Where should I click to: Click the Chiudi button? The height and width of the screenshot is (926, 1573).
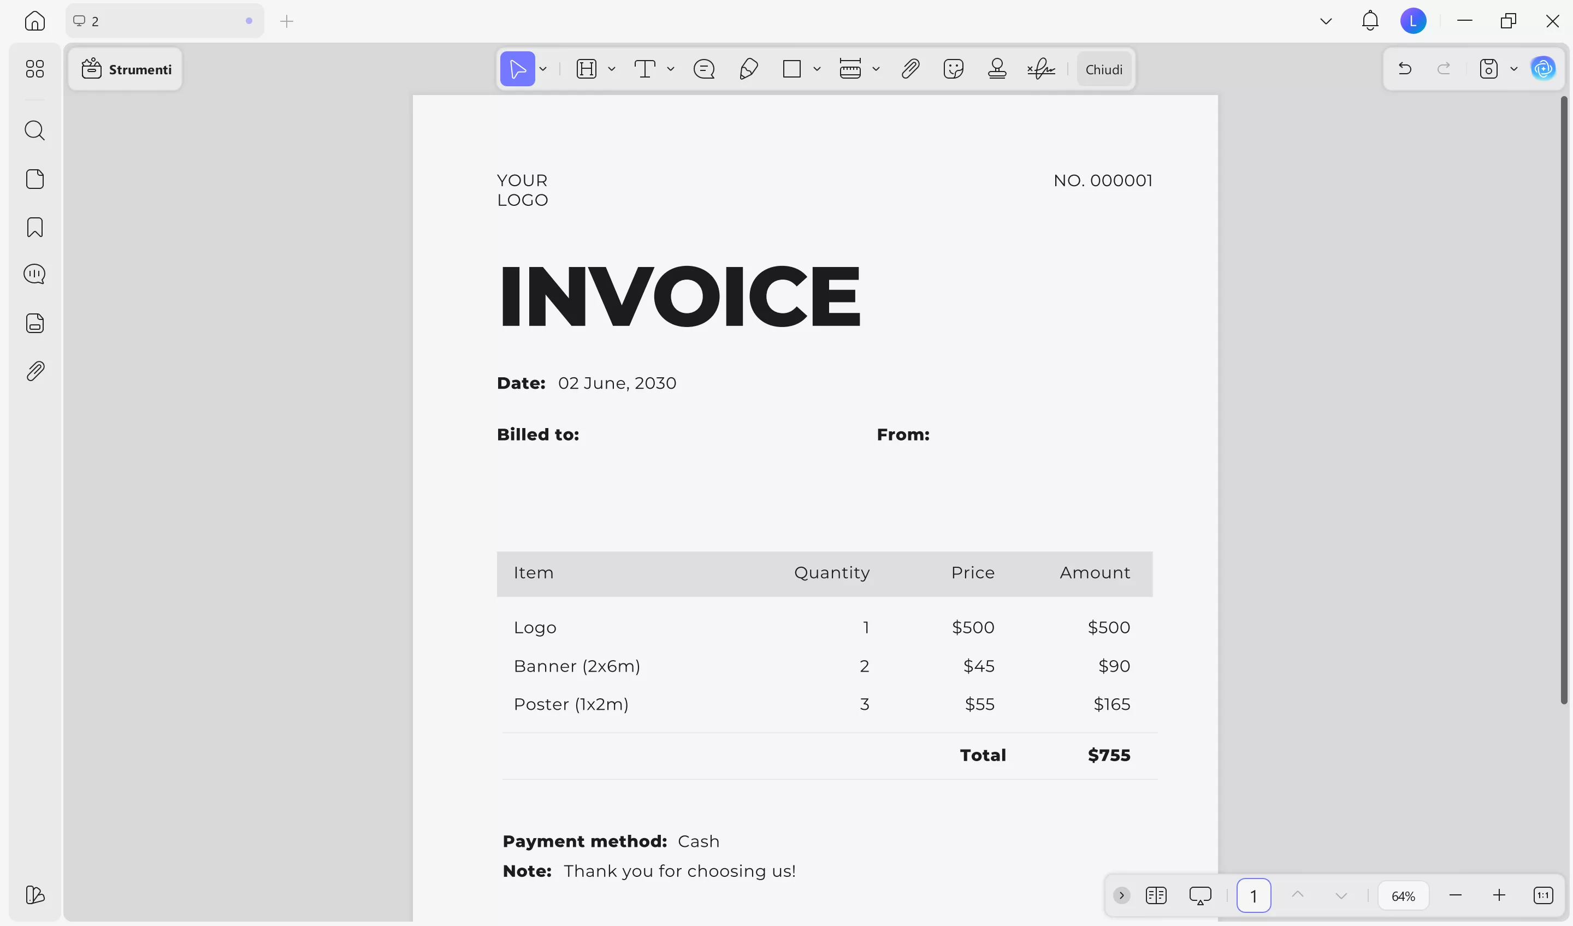(x=1104, y=69)
